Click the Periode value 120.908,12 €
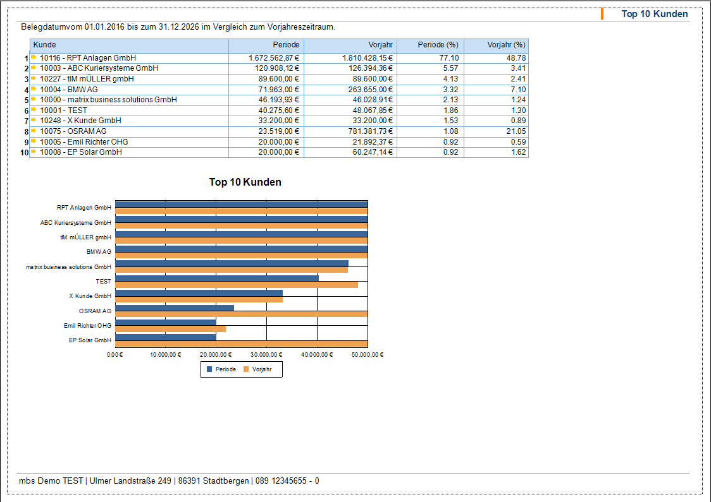This screenshot has width=711, height=502. pyautogui.click(x=277, y=68)
